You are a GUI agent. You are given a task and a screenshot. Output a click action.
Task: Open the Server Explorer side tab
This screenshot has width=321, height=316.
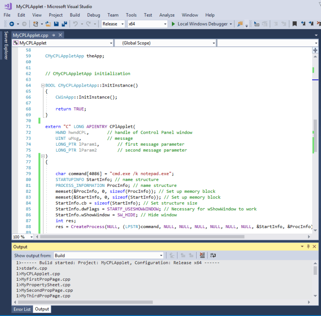(6, 45)
